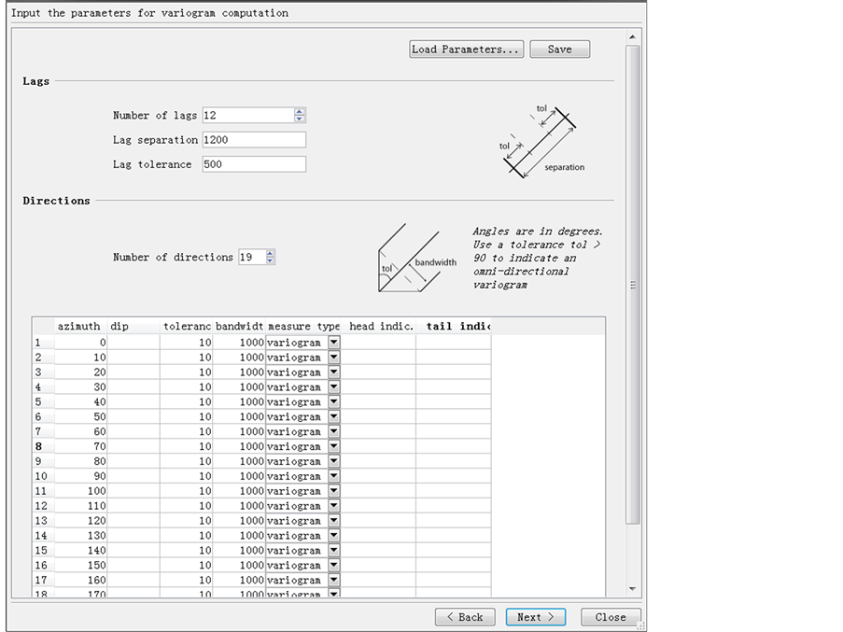Decrease number of lags with down arrow
This screenshot has height=632, width=843.
pos(300,119)
